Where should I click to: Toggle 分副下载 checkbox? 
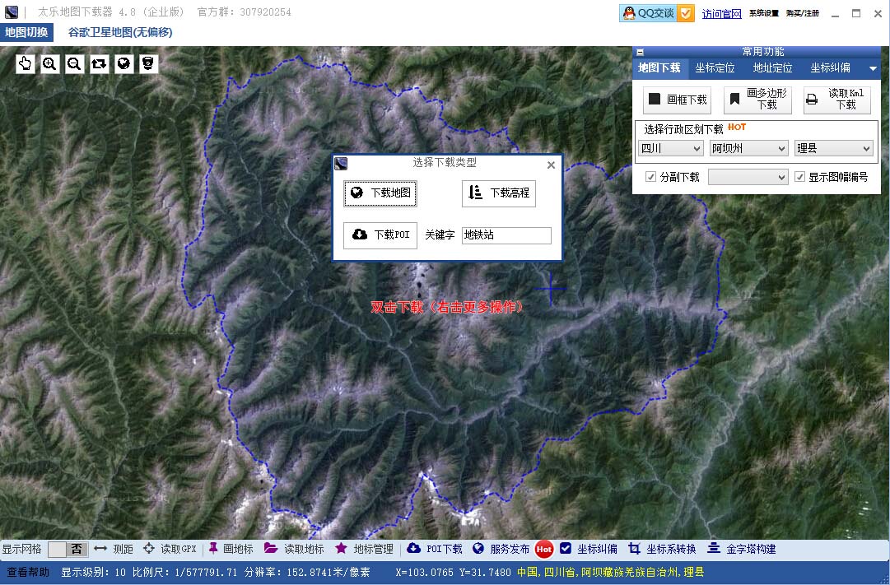click(x=650, y=177)
